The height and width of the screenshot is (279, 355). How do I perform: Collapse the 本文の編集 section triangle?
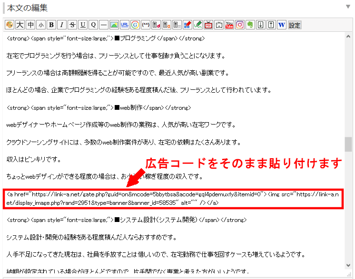[x=348, y=7]
